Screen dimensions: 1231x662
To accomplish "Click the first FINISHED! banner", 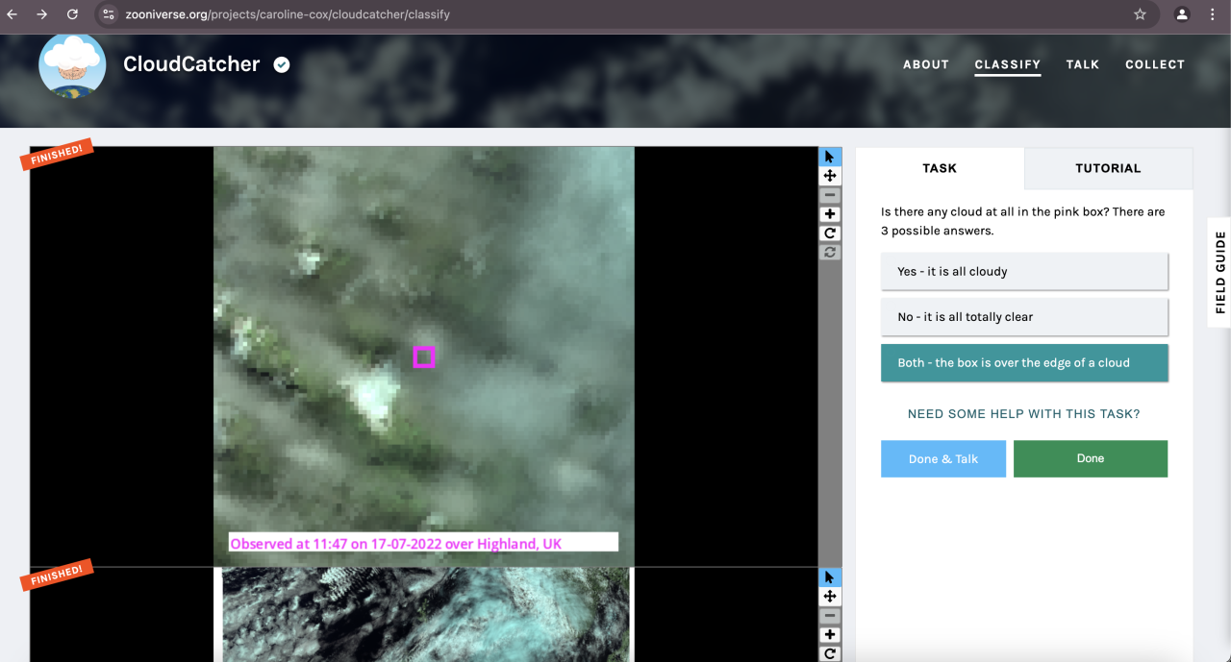I will 57,154.
